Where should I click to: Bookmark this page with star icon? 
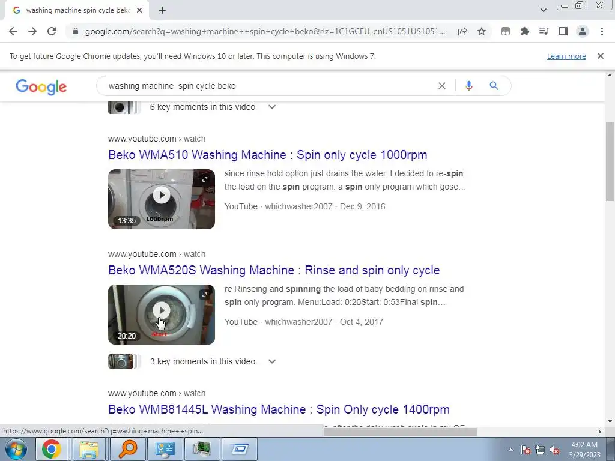pos(482,31)
